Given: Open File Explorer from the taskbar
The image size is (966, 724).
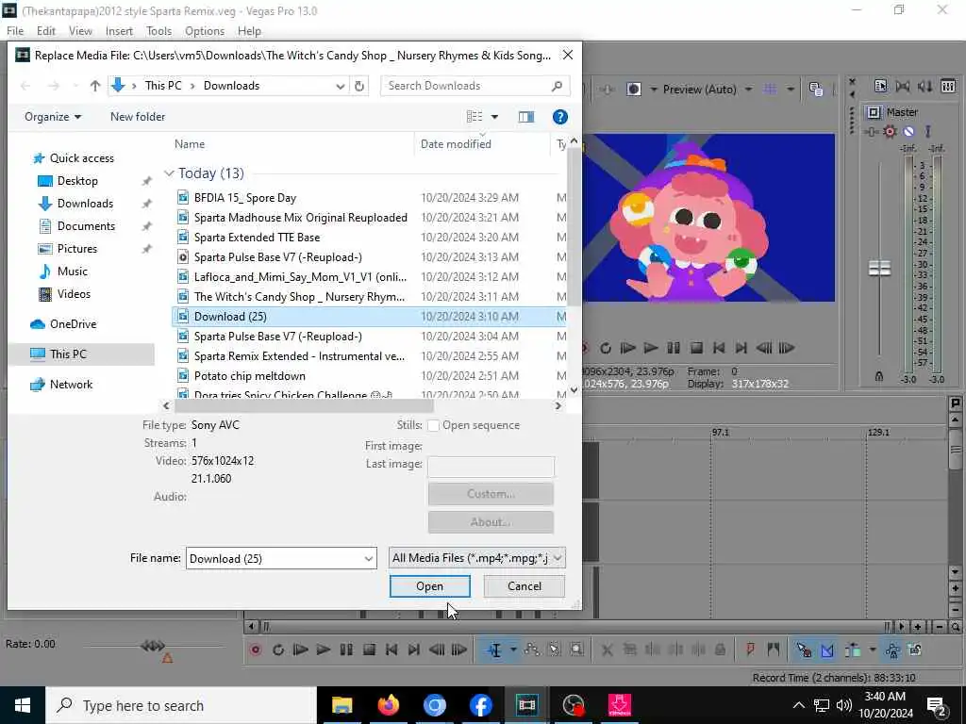Looking at the screenshot, I should [341, 705].
